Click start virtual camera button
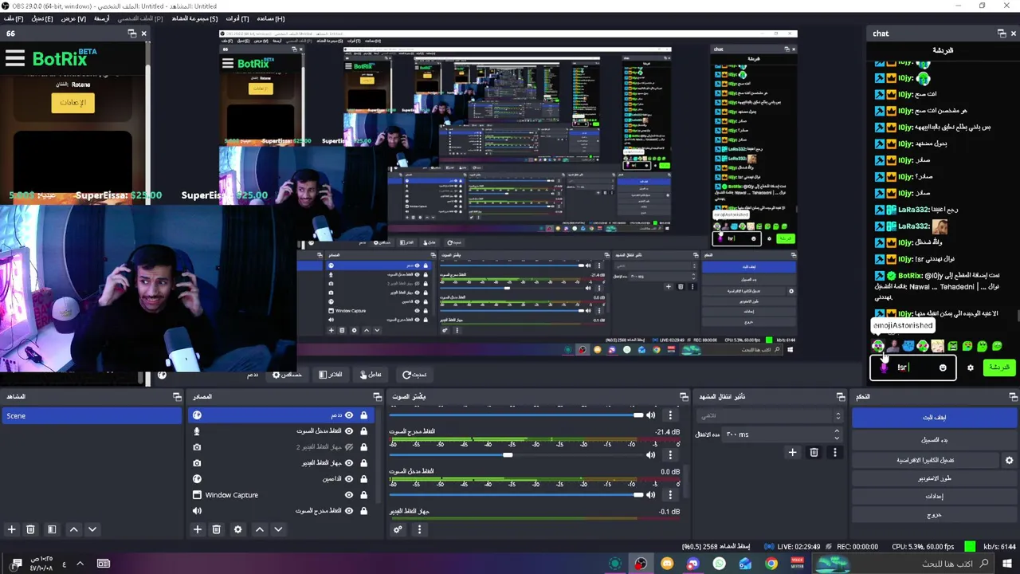 pyautogui.click(x=925, y=460)
